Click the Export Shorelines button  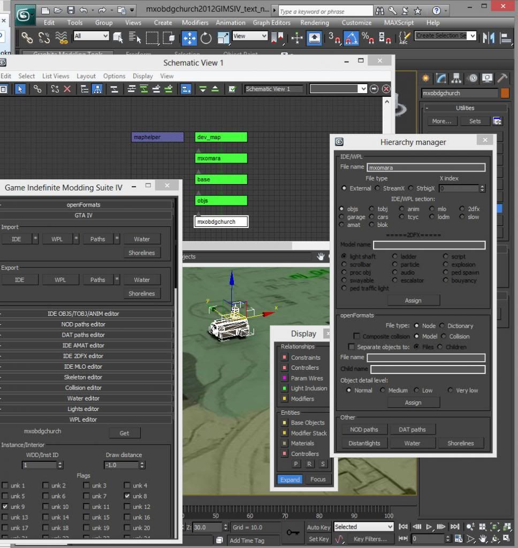[x=142, y=294]
